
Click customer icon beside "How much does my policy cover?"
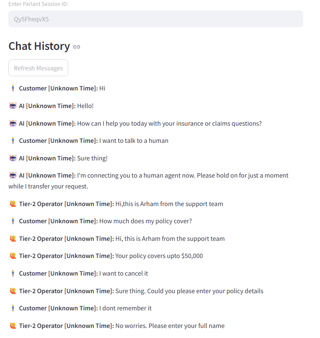tap(13, 221)
